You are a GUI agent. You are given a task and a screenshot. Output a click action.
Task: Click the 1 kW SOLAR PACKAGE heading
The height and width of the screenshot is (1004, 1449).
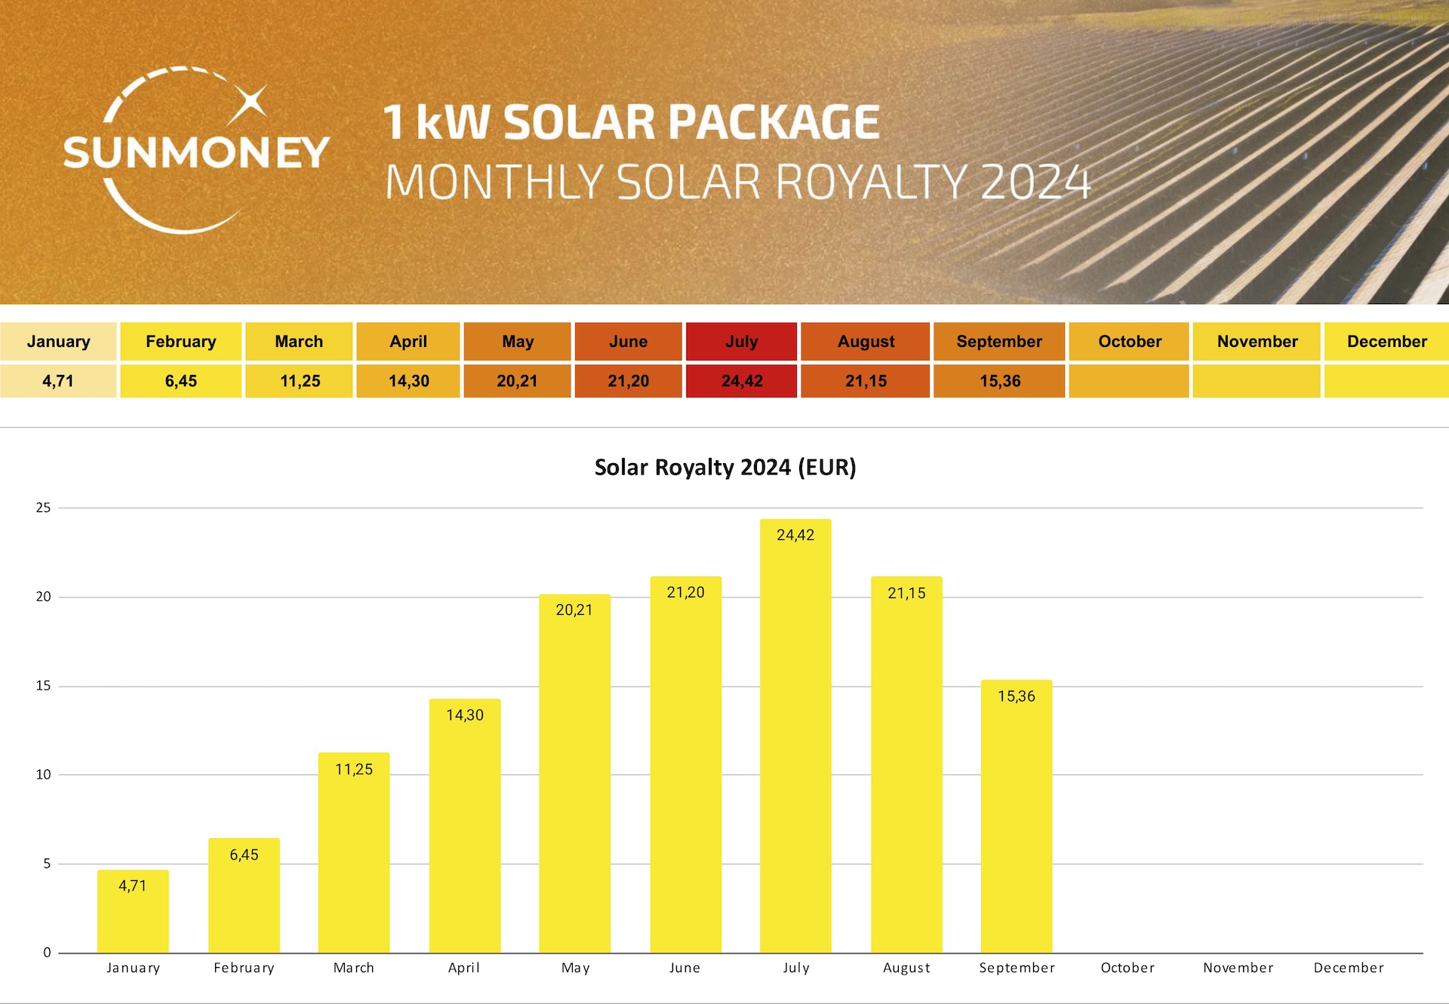pyautogui.click(x=631, y=122)
